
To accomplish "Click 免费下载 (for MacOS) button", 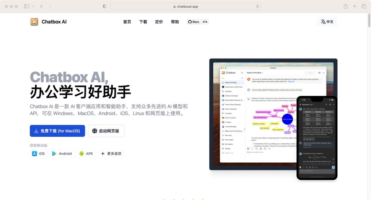I will pos(57,131).
